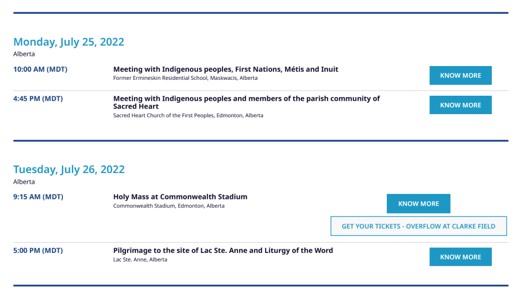The height and width of the screenshot is (302, 524).
Task: Select the Former Ermineskin Residential School location text
Action: (x=185, y=78)
